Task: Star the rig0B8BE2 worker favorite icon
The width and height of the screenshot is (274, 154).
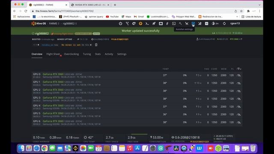Action: [x=33, y=33]
